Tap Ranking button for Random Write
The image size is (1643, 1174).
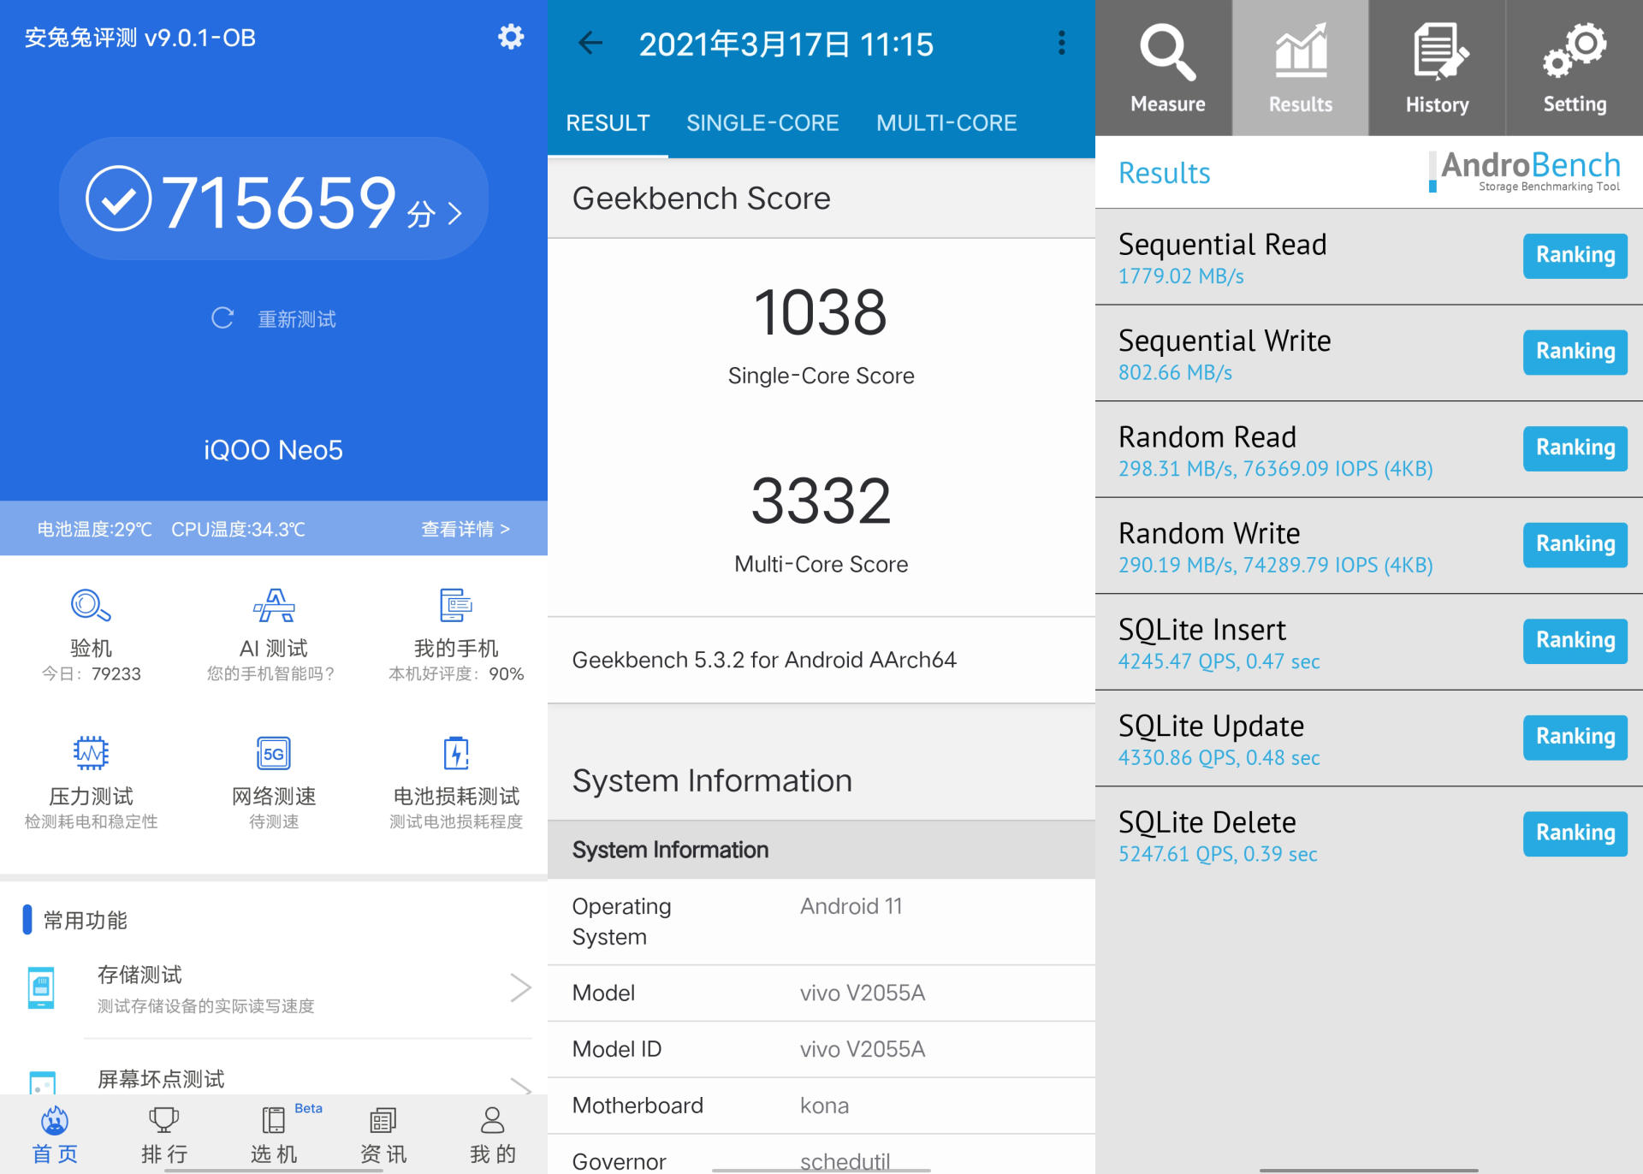click(1575, 544)
